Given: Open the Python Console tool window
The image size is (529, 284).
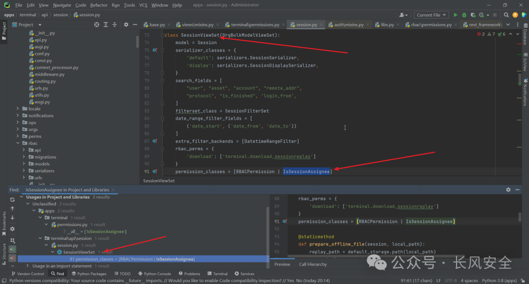Looking at the screenshot, I should click(x=154, y=274).
